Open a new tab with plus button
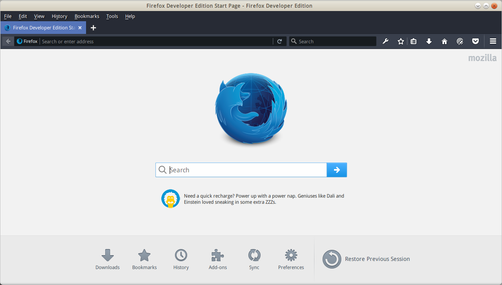The image size is (502, 285). point(93,28)
